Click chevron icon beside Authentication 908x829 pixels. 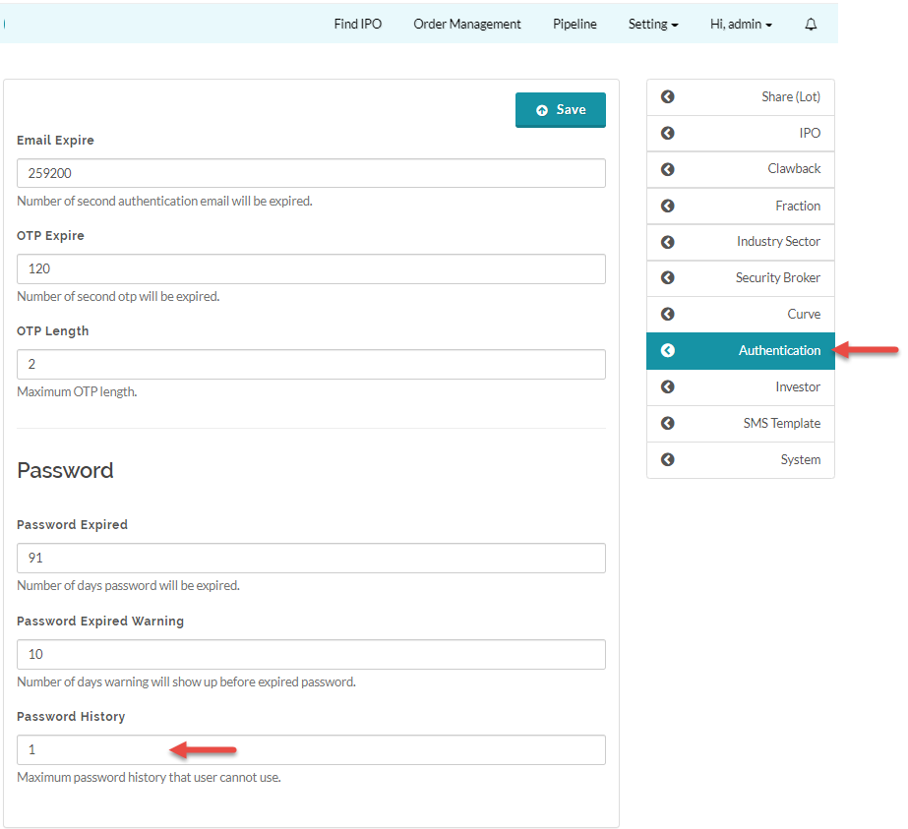coord(668,350)
